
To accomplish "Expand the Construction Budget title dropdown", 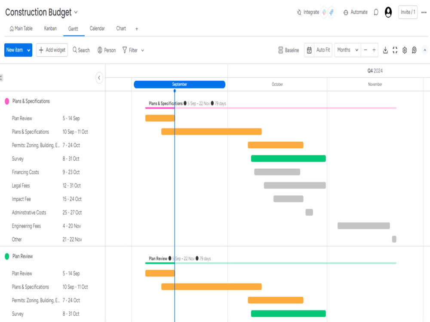I will coord(76,12).
